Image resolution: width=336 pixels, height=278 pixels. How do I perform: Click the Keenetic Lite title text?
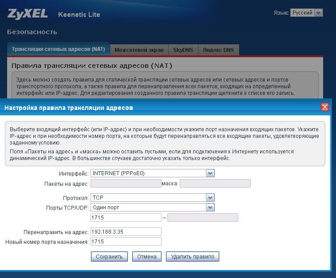pyautogui.click(x=79, y=15)
